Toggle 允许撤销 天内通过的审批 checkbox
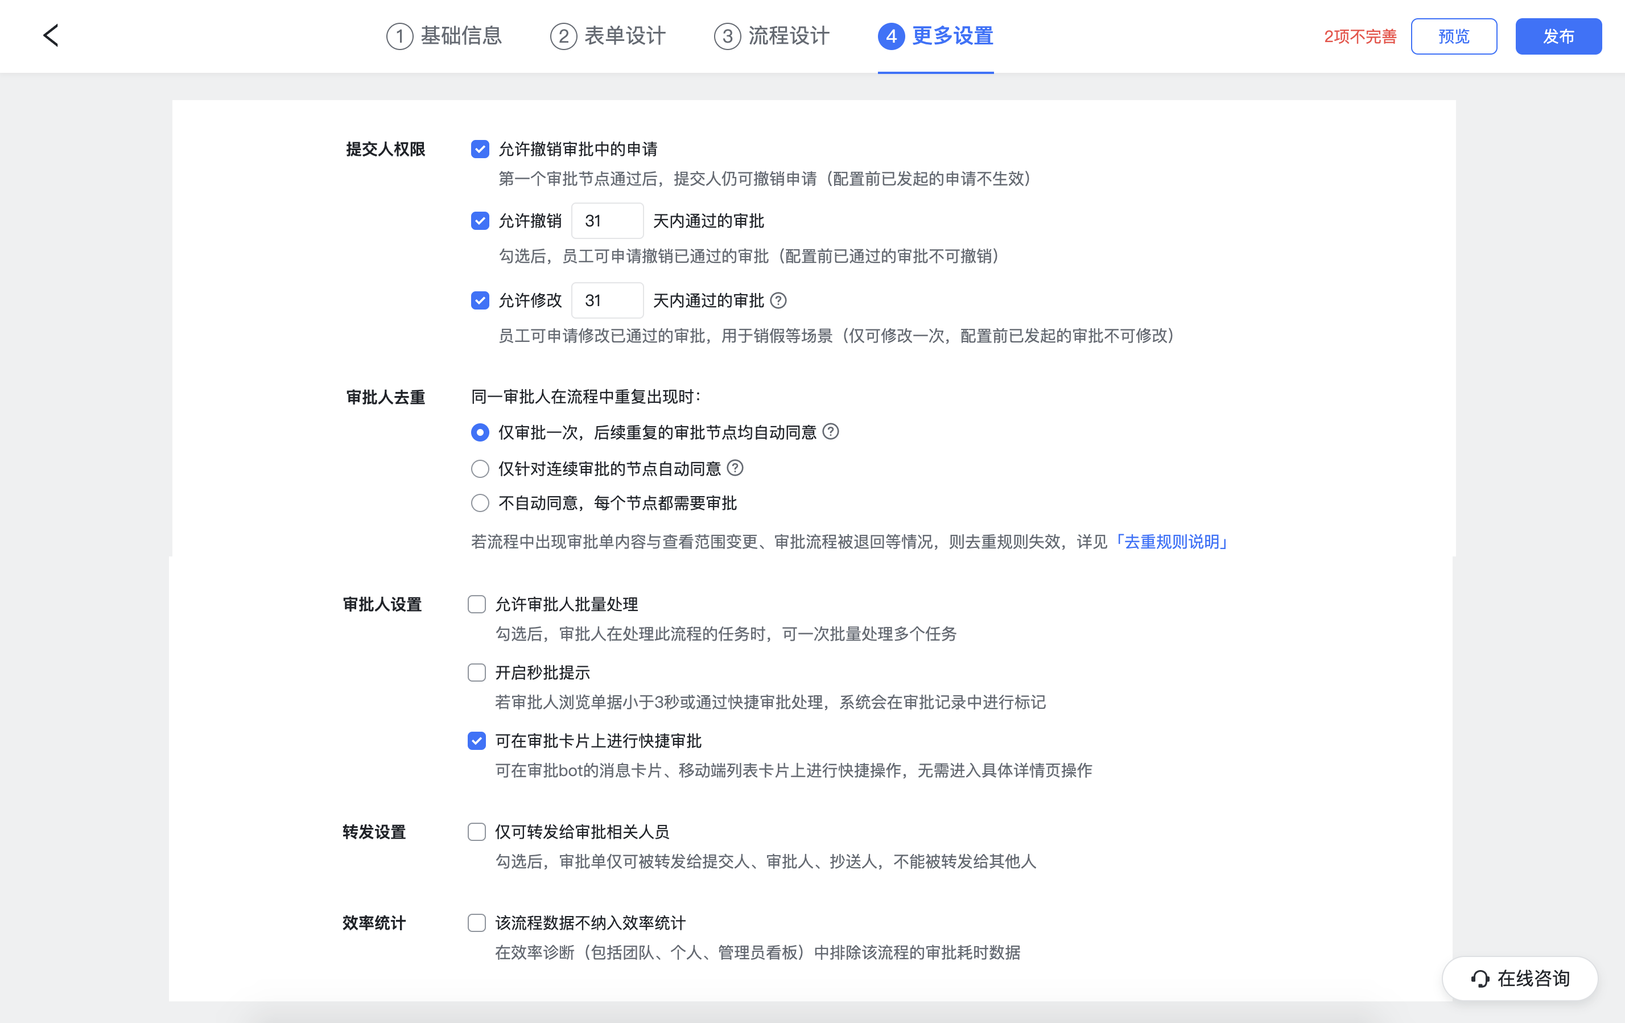 (x=480, y=221)
